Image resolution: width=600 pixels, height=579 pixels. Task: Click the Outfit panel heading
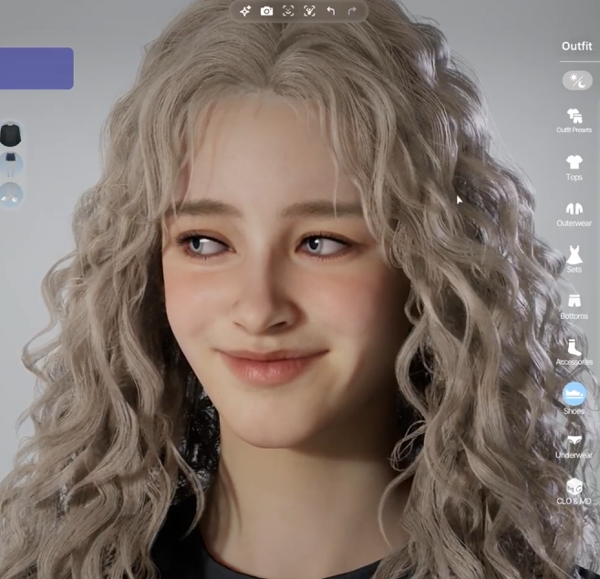pos(576,47)
